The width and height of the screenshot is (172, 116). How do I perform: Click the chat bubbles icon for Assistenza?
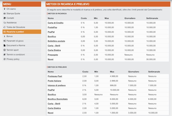pyautogui.click(x=4, y=23)
